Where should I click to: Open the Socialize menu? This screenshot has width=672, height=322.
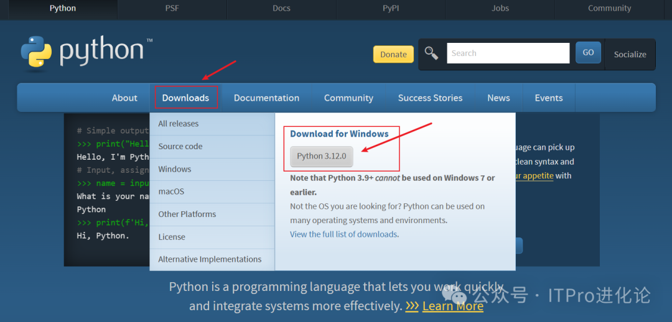tap(630, 54)
